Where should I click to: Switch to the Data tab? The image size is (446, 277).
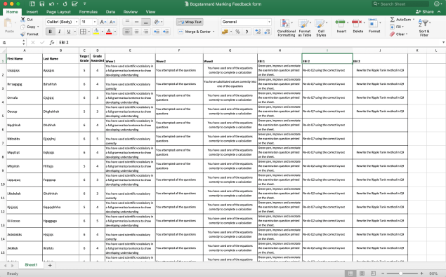click(111, 12)
